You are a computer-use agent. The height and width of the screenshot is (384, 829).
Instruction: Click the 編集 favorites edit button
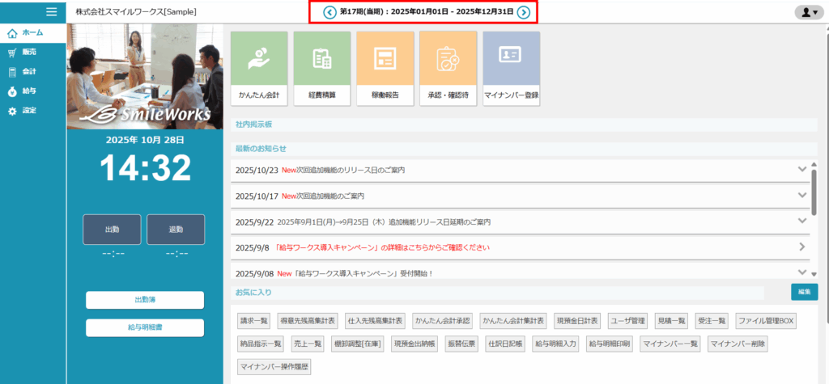click(804, 291)
